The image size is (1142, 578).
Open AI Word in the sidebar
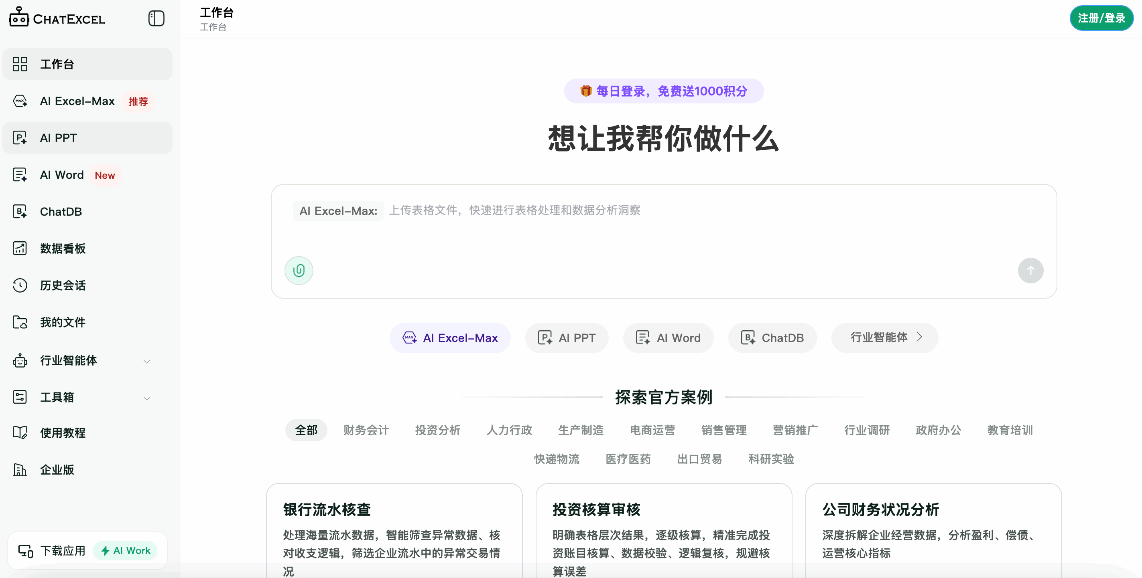[x=87, y=175]
